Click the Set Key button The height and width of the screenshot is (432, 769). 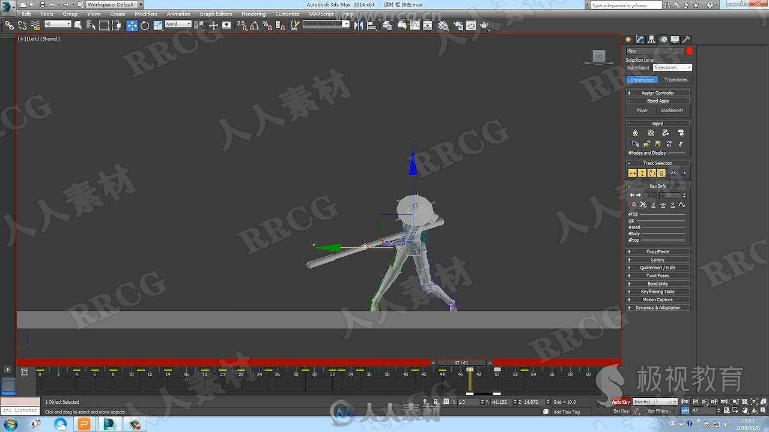(621, 411)
